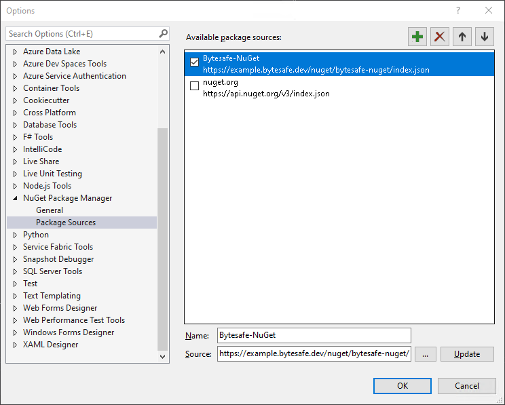This screenshot has height=405, width=505.
Task: Click the Source URL text field
Action: (x=314, y=354)
